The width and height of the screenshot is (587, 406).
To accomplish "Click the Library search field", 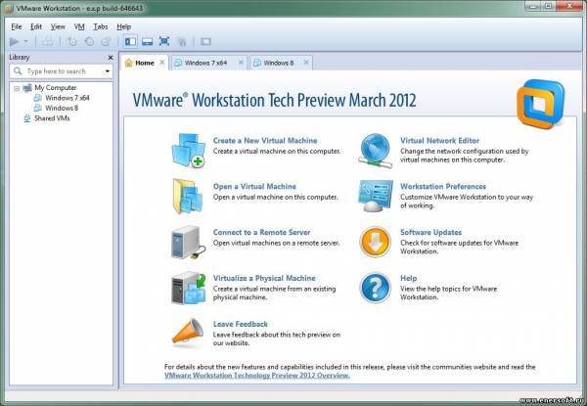I will click(61, 71).
